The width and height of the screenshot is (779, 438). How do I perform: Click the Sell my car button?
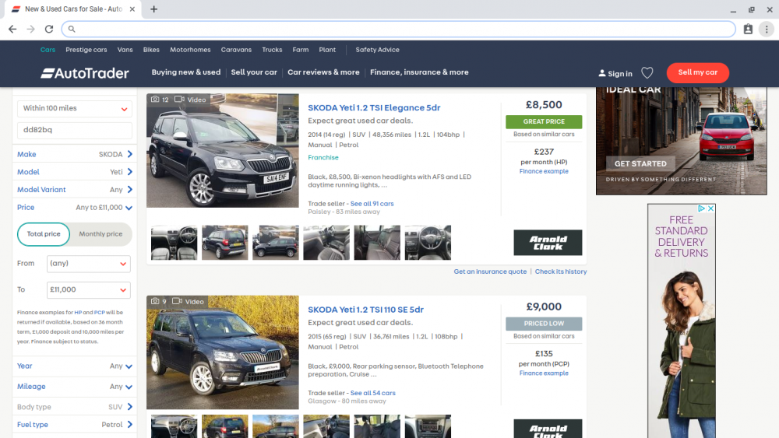coord(697,72)
